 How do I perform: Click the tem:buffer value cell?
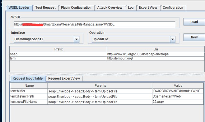[178, 91]
